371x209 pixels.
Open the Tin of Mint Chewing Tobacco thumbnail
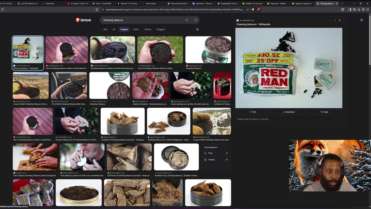[69, 86]
